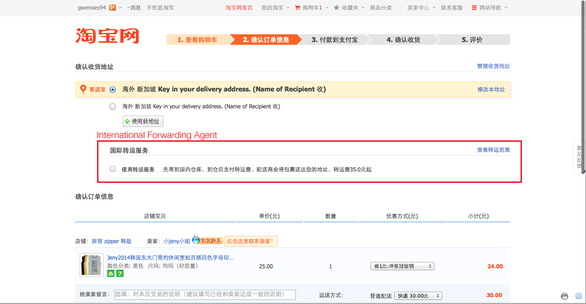The image size is (586, 304).
Task: Open 商品分类 in top navigation
Action: 381,7
